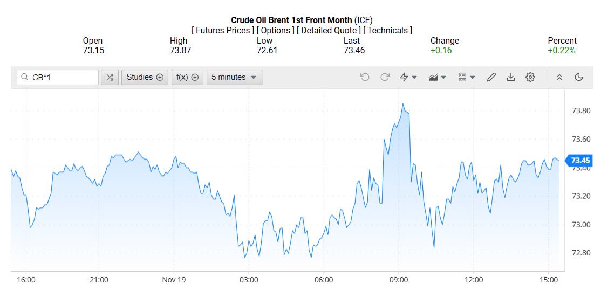The image size is (601, 284).
Task: View the Technicals page
Action: (387, 31)
